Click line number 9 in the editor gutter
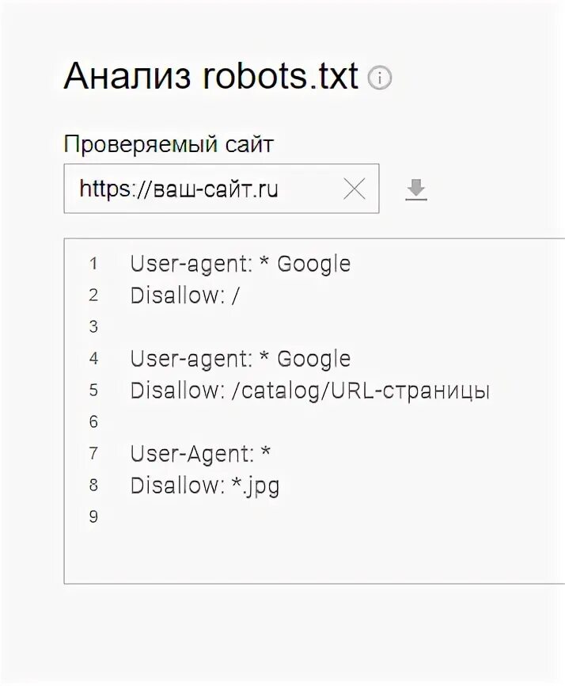The width and height of the screenshot is (565, 686). (x=93, y=517)
